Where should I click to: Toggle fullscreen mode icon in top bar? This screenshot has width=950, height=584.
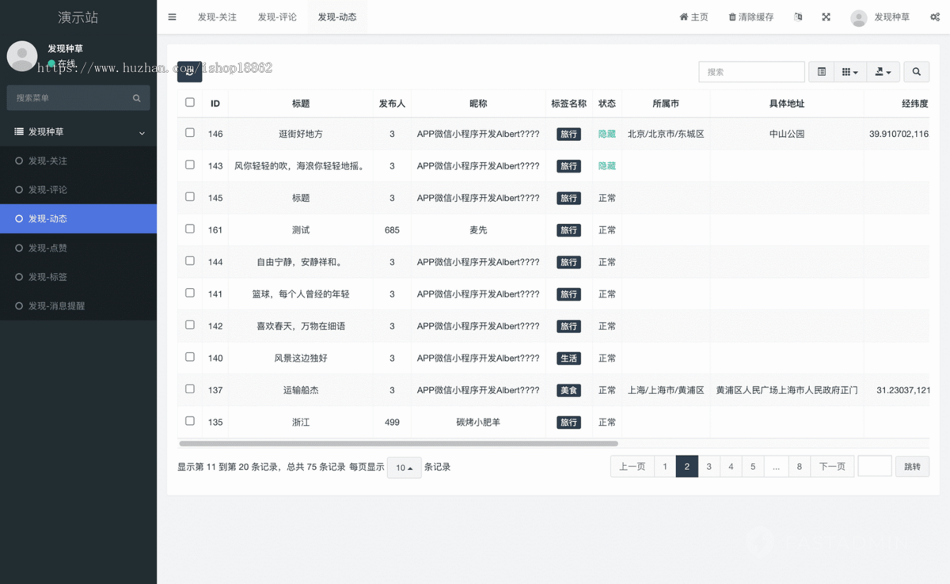[826, 17]
